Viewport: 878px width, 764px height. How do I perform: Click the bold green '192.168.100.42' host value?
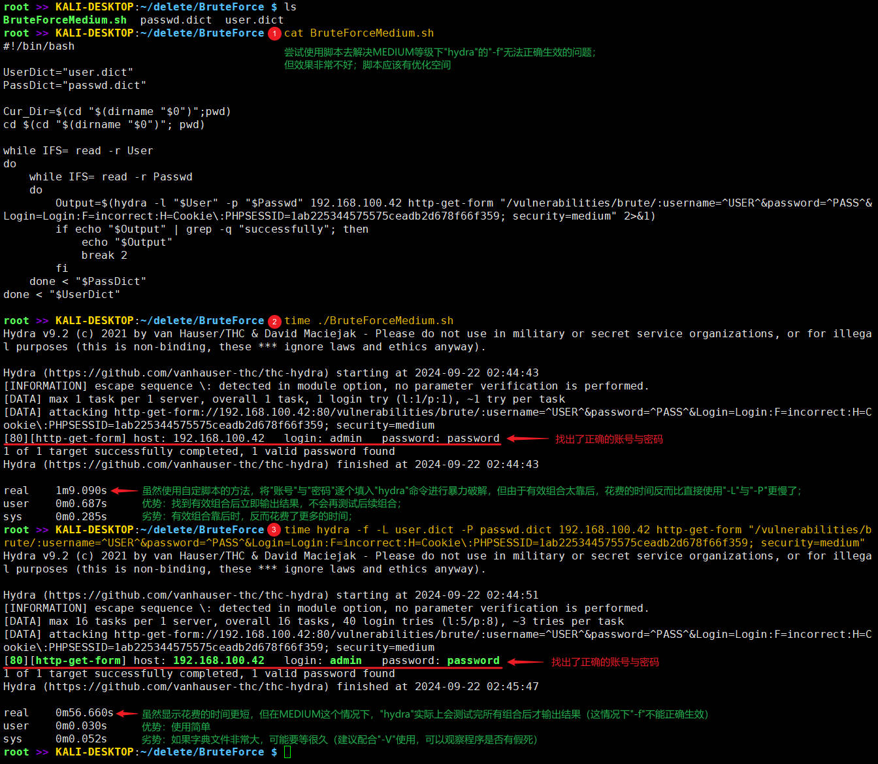pyautogui.click(x=219, y=660)
